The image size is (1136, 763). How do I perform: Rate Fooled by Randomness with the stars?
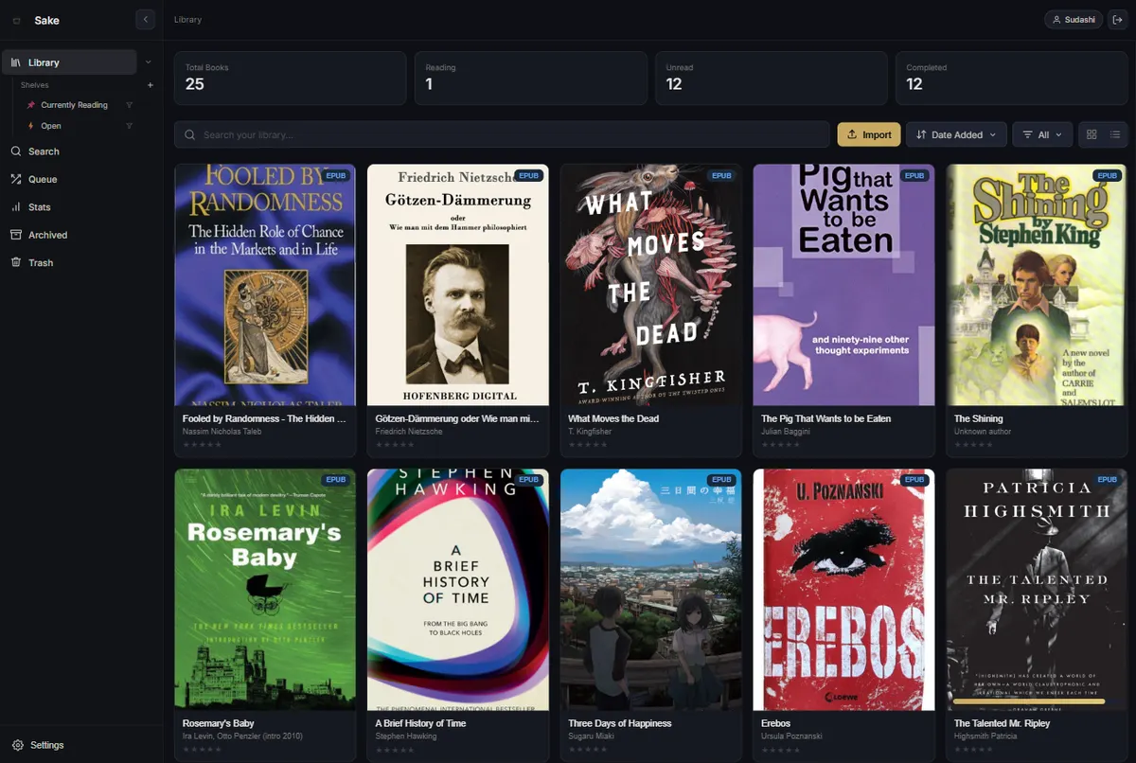click(202, 444)
